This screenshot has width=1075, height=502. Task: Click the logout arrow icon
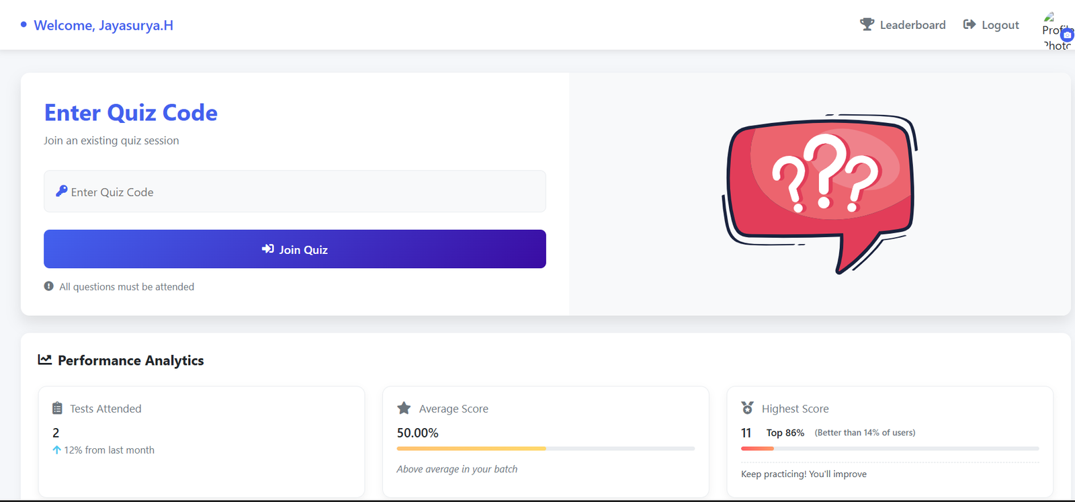970,25
